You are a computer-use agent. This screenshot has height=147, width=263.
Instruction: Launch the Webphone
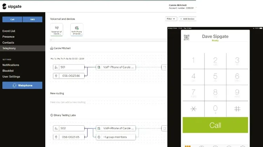[x=22, y=85]
